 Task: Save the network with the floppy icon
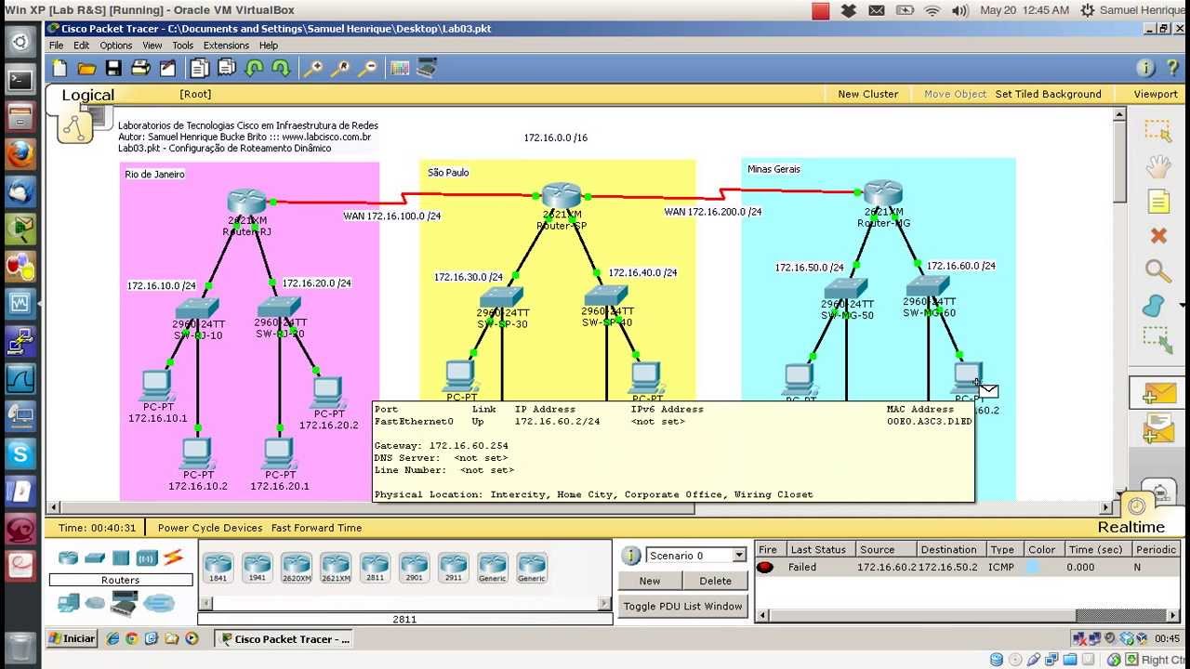[x=113, y=68]
